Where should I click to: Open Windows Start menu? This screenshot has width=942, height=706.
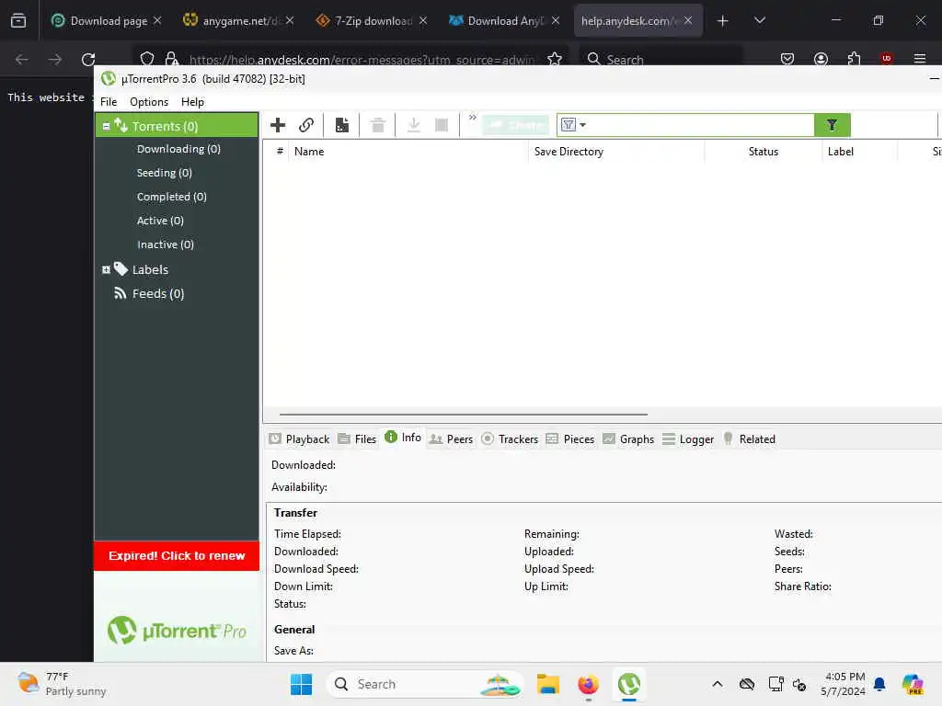point(301,684)
